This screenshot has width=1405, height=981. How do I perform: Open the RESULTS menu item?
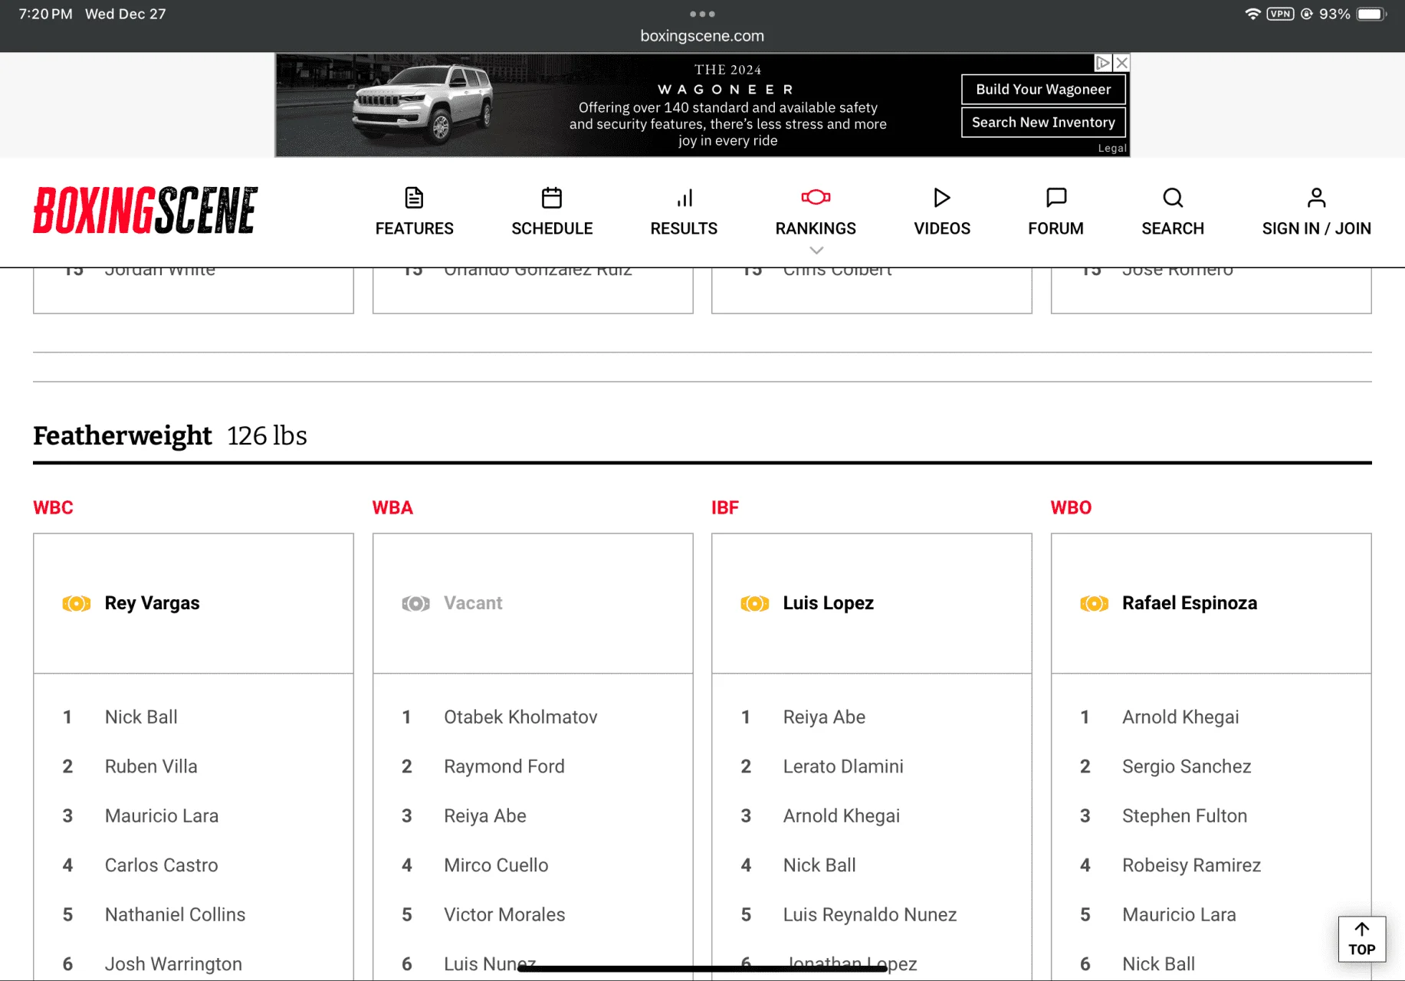684,228
